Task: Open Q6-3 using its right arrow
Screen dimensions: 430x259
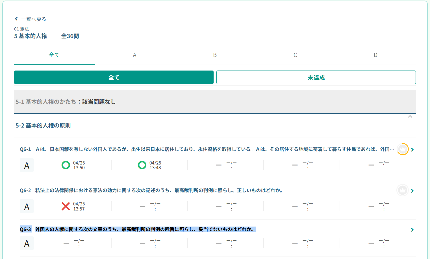Action: pyautogui.click(x=412, y=230)
